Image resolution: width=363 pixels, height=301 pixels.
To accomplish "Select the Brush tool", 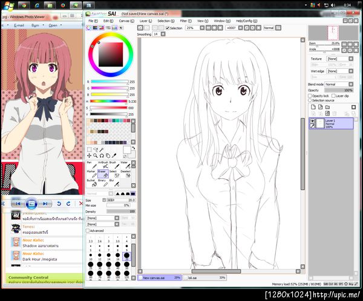I will (x=114, y=165).
